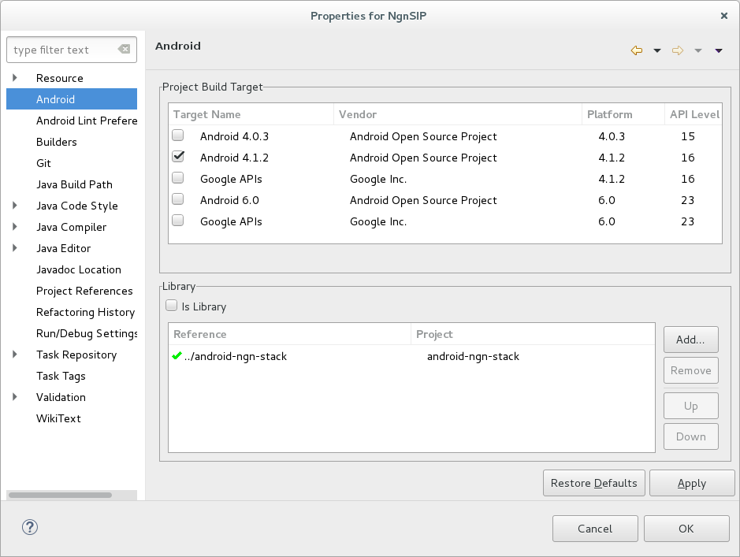The height and width of the screenshot is (557, 740).
Task: Select Javadoc Location page
Action: pyautogui.click(x=78, y=269)
